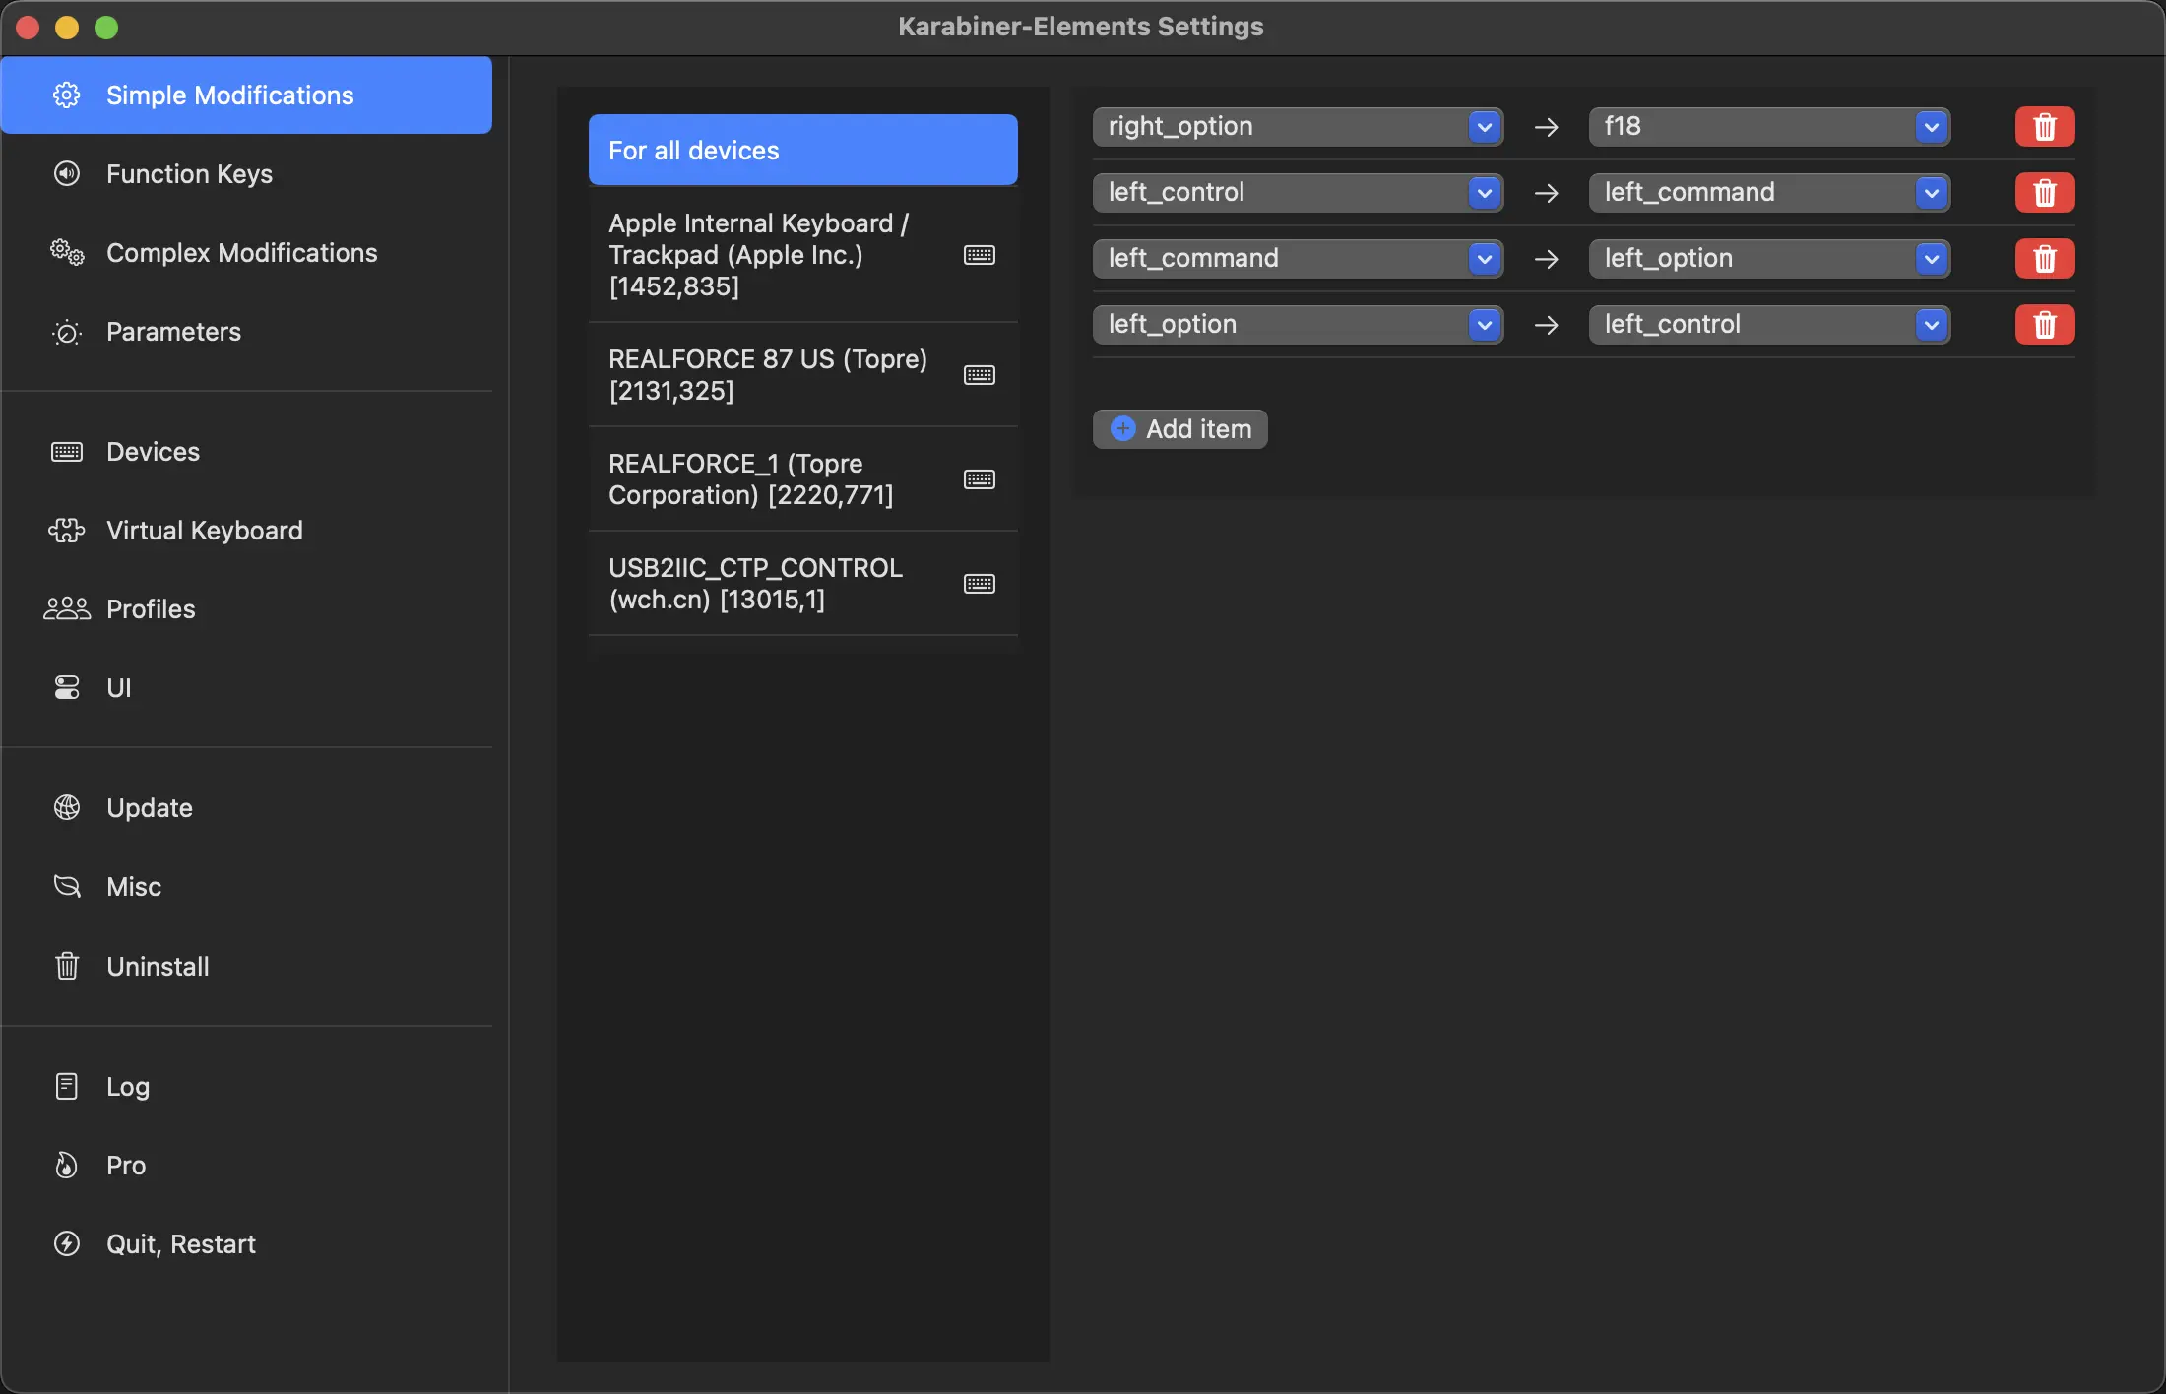Open the left_control source key dropdown
The width and height of the screenshot is (2166, 1394).
click(1298, 192)
